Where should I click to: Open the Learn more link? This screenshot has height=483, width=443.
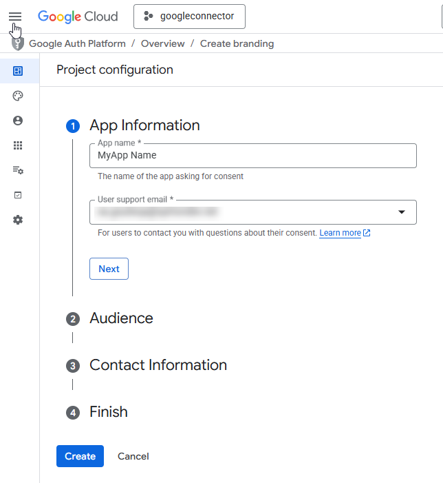click(x=341, y=233)
